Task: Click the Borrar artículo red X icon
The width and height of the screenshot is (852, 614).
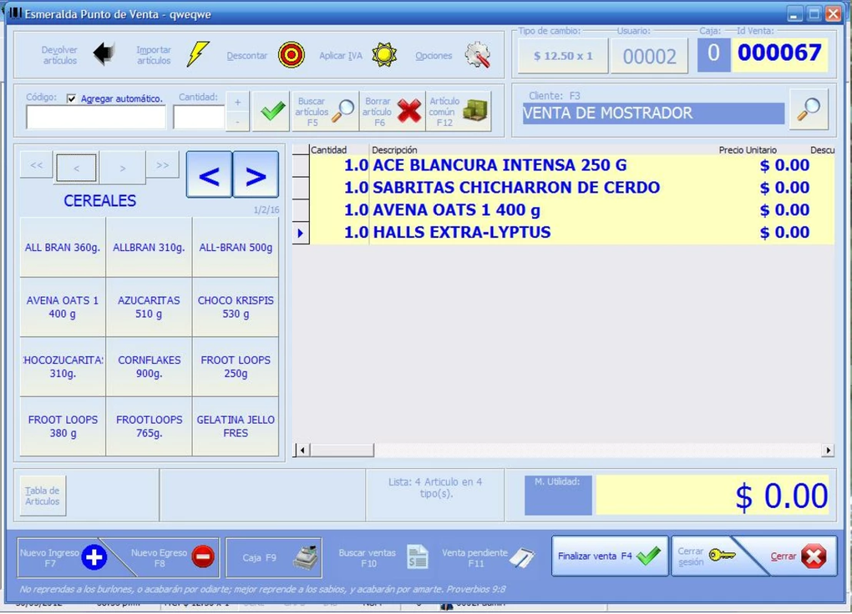Action: point(408,109)
